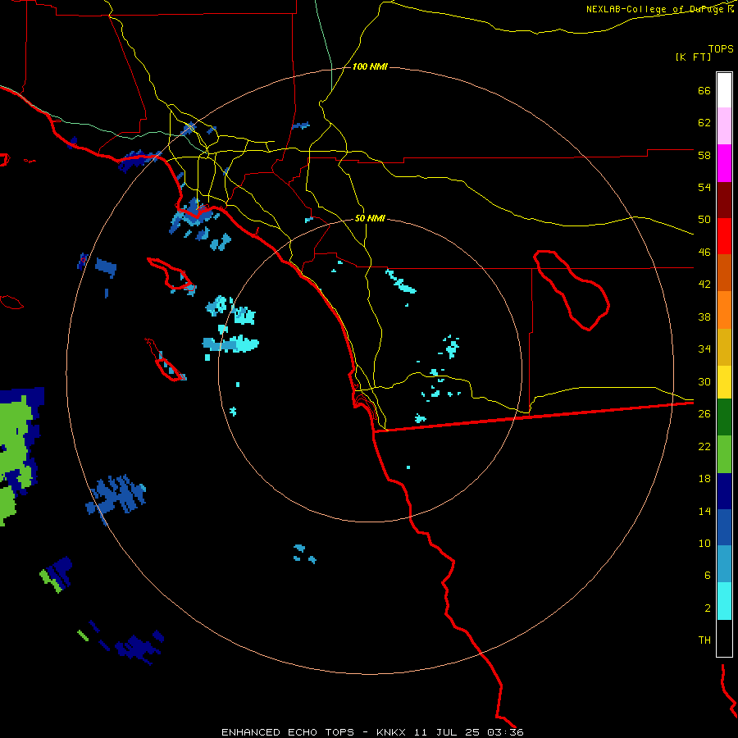Click the 100 NMI range ring label
This screenshot has height=738, width=738.
click(x=370, y=67)
